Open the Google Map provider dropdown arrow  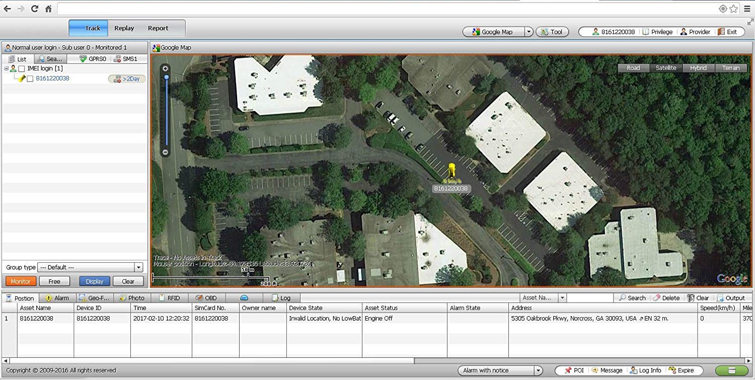[528, 32]
